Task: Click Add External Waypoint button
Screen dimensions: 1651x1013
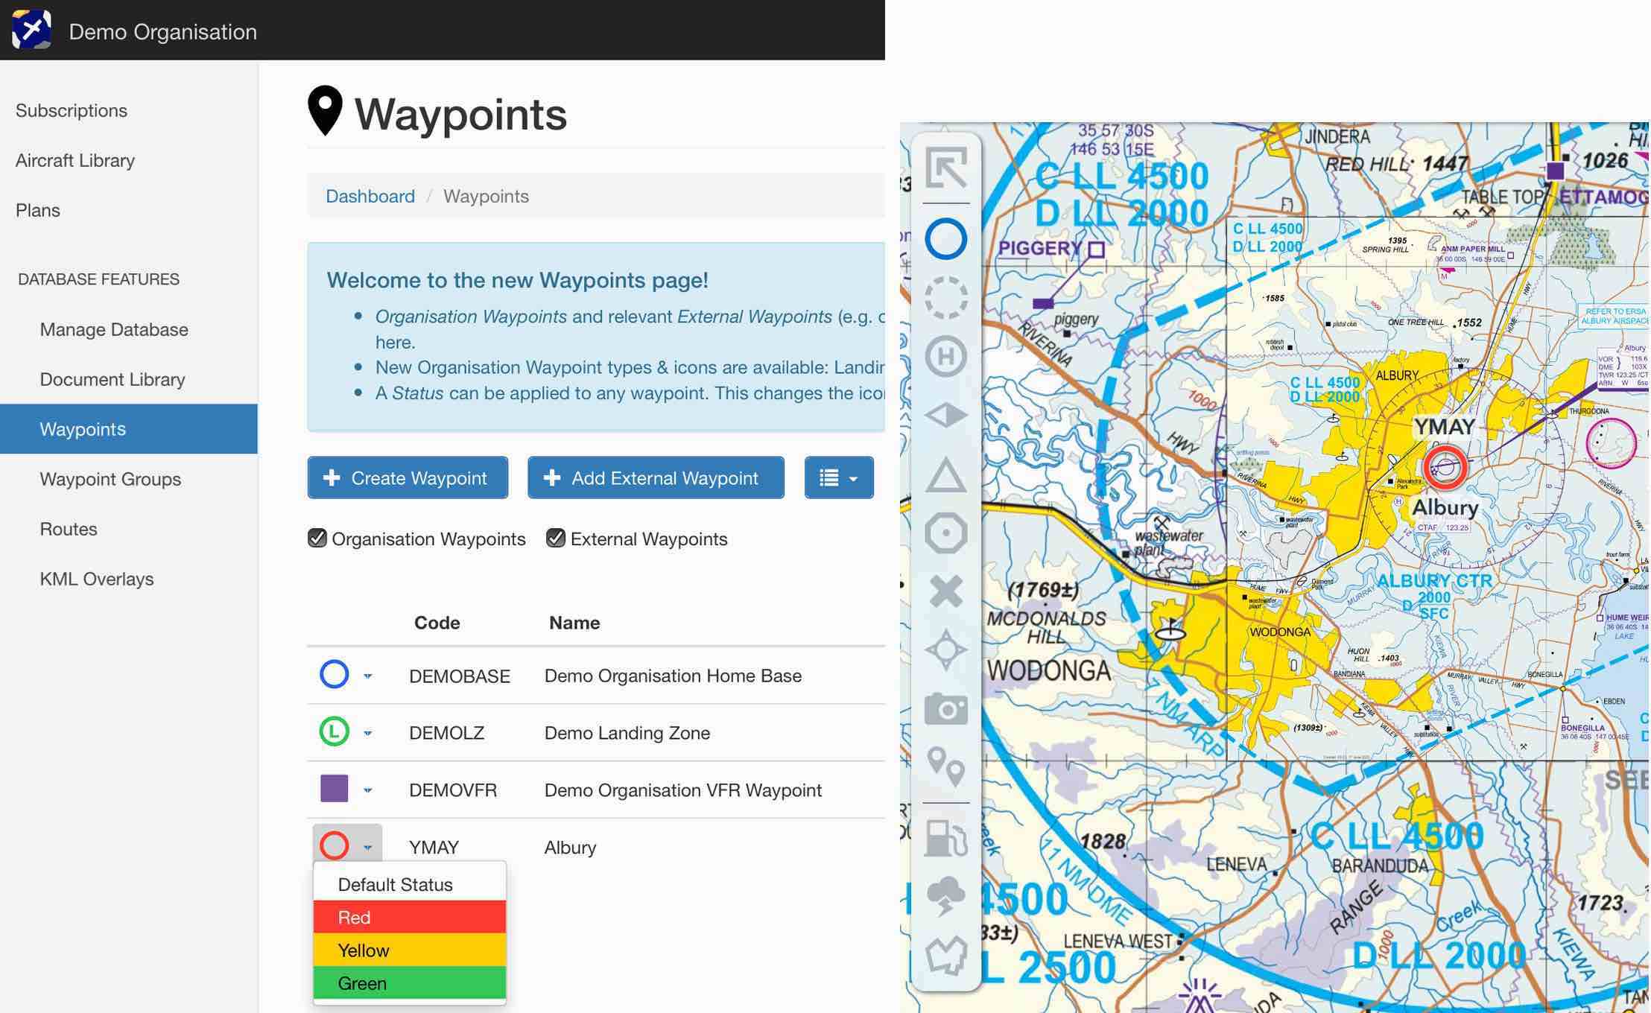Action: point(656,477)
